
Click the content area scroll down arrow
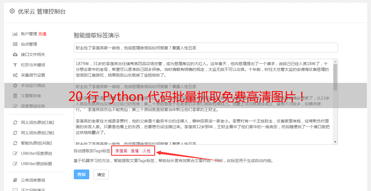pyautogui.click(x=335, y=142)
